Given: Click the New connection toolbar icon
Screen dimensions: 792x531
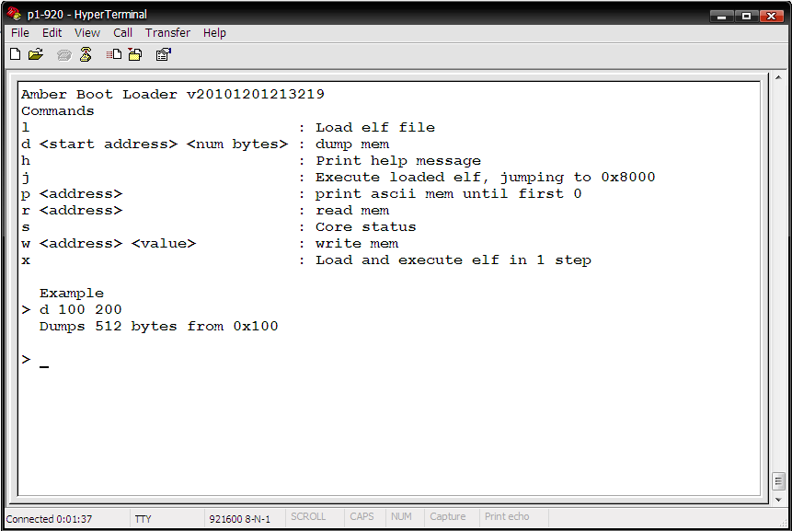Looking at the screenshot, I should point(15,54).
